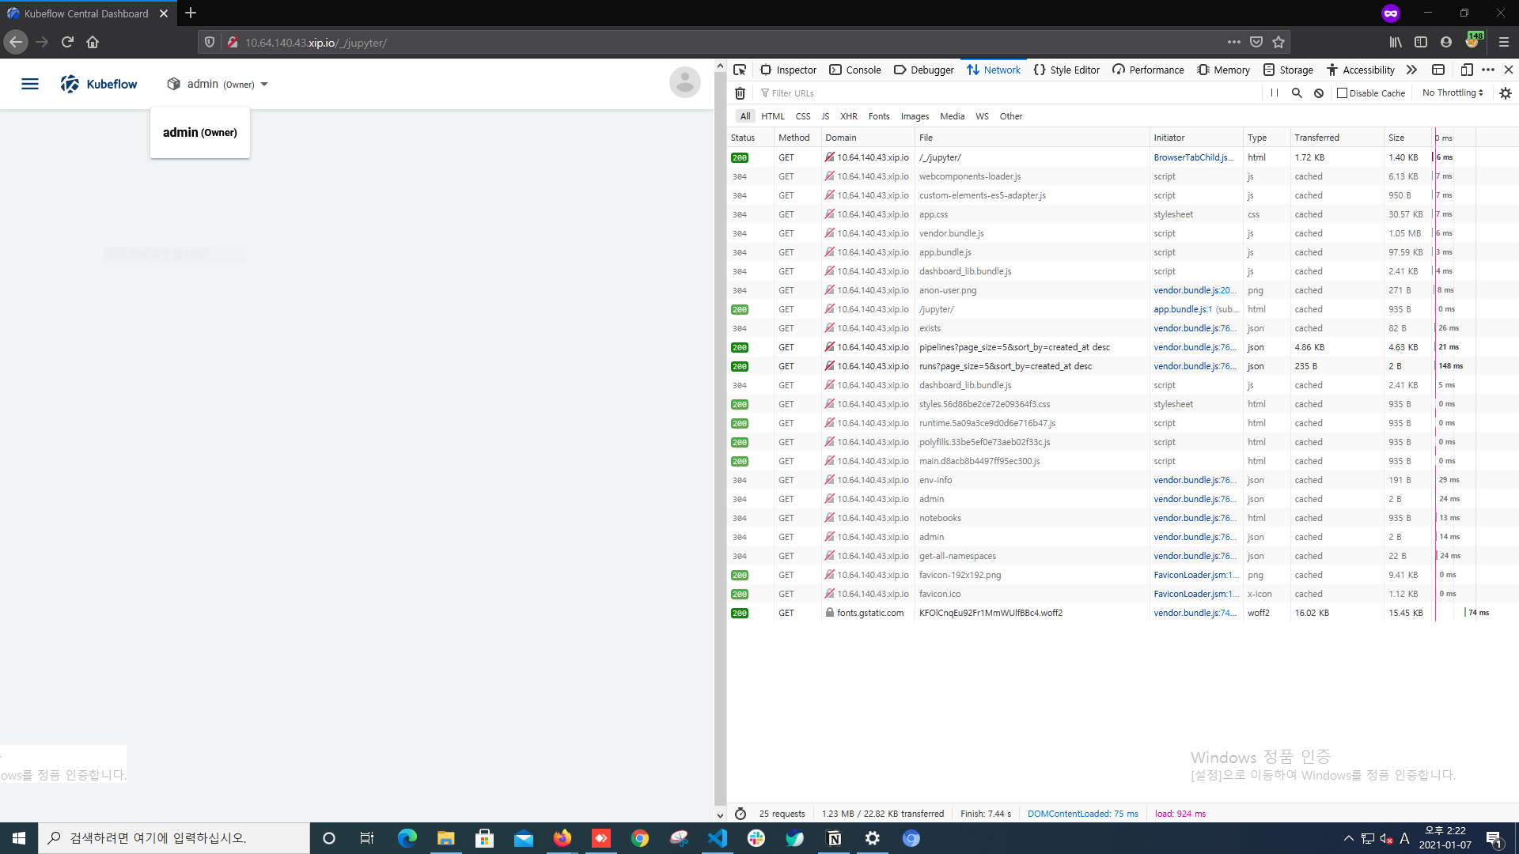Toggle the bookmark star for this page

coord(1278,42)
